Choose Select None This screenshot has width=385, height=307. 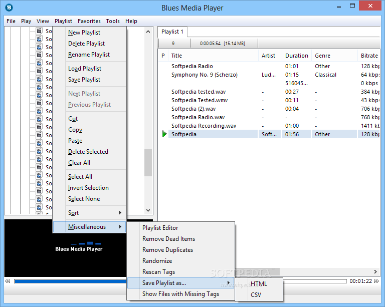(x=90, y=199)
